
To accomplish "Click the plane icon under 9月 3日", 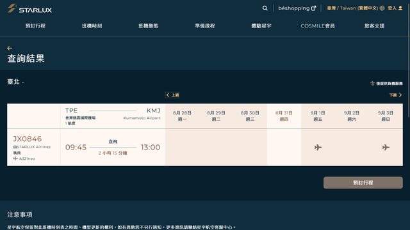I will (x=386, y=148).
